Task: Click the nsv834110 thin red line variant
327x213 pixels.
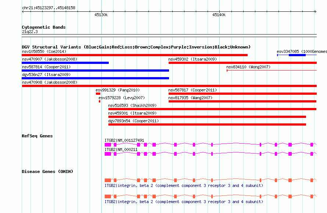Action: point(272,71)
